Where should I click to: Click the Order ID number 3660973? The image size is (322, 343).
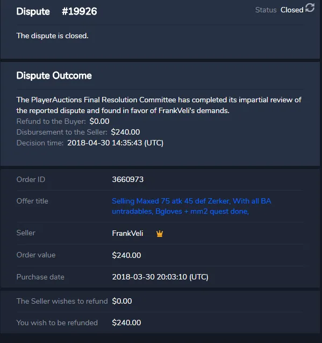(x=127, y=179)
